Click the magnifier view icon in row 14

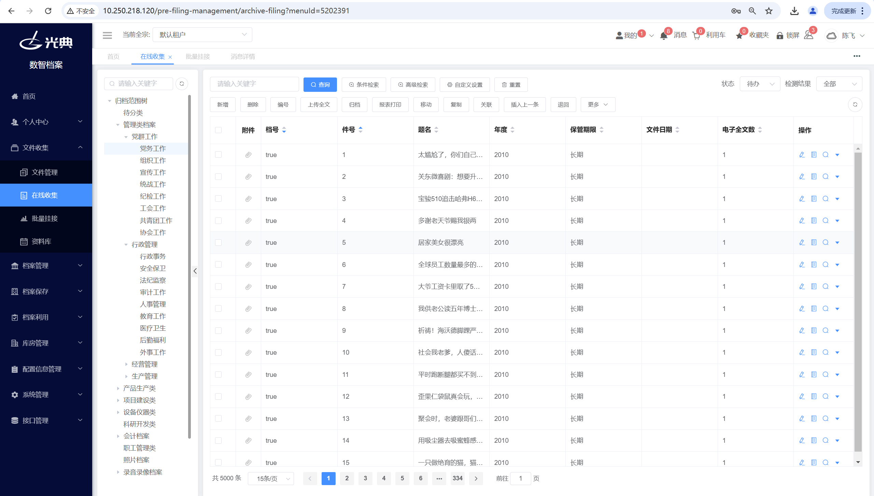pyautogui.click(x=826, y=440)
